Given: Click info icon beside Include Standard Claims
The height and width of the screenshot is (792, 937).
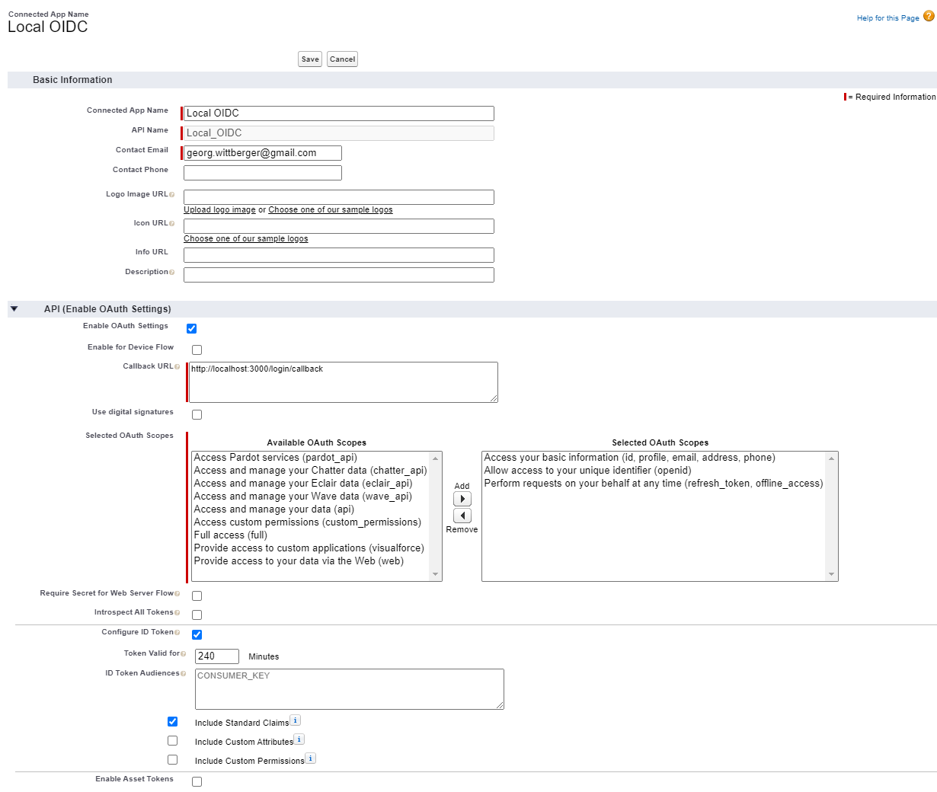Looking at the screenshot, I should click(296, 720).
